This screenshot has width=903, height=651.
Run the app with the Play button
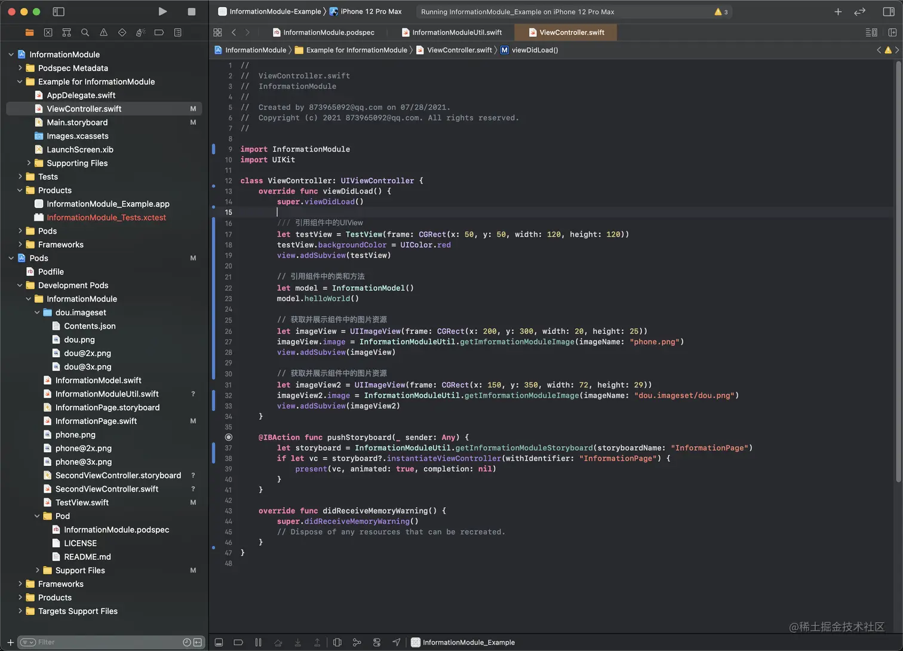[x=162, y=11]
